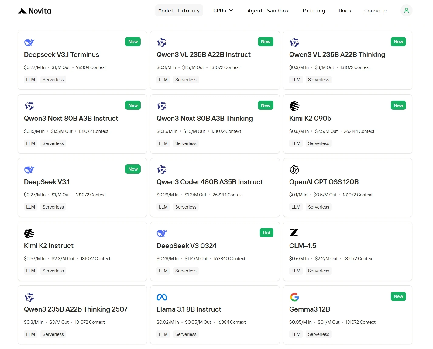Click the Qwen3 Next 80B A3B Instruct icon
The width and height of the screenshot is (433, 349).
click(29, 106)
